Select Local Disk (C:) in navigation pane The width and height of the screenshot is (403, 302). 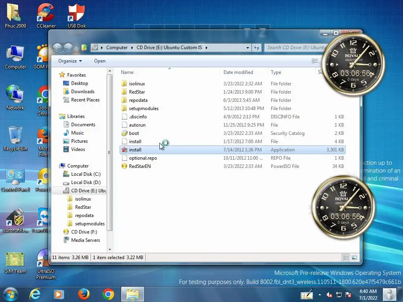tap(85, 174)
